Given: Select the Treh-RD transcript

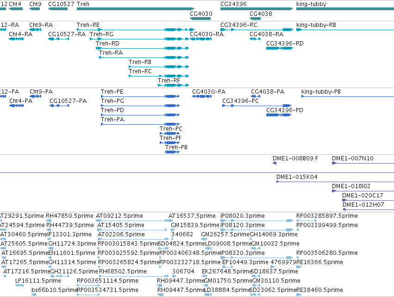Looking at the screenshot, I should [143, 48].
